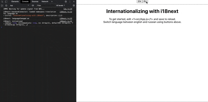Select the '[HMR] Waiting for update signal' message
The image size is (208, 102).
(24, 9)
